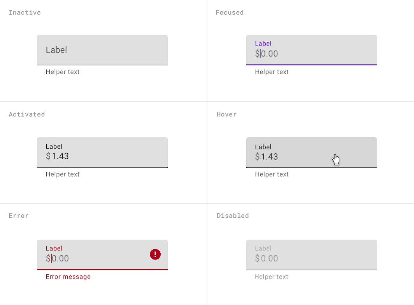Click helper text under the disabled field
414x305 pixels.
tap(271, 277)
